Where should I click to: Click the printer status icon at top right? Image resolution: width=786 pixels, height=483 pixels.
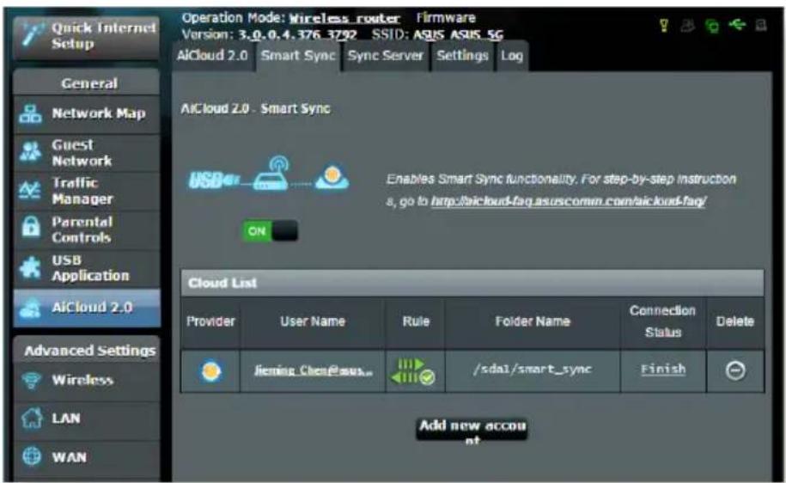[x=761, y=25]
